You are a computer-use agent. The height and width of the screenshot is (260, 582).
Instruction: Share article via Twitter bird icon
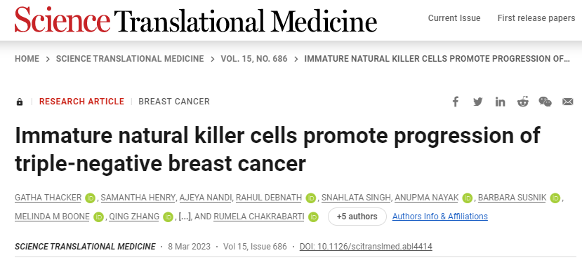click(x=477, y=102)
